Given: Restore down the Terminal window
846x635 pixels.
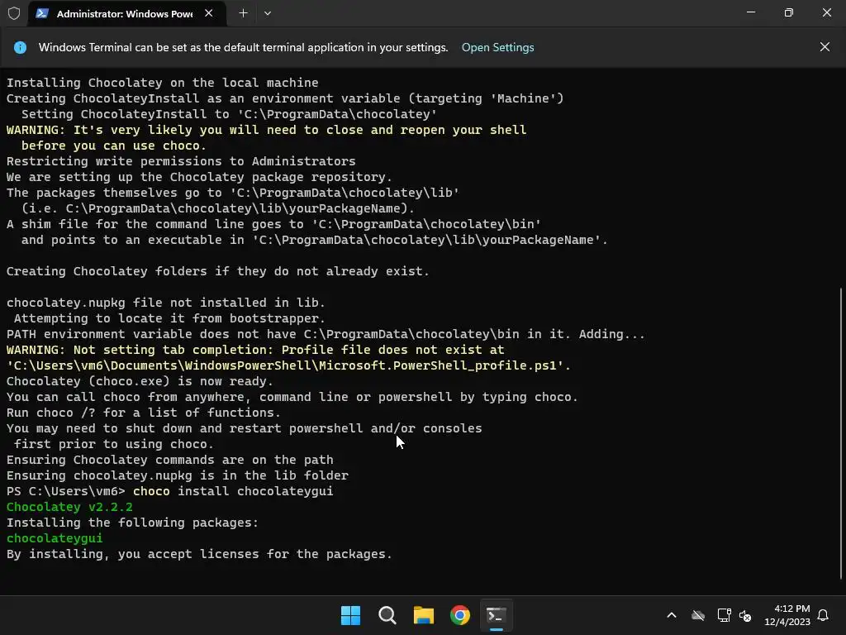Looking at the screenshot, I should tap(789, 12).
